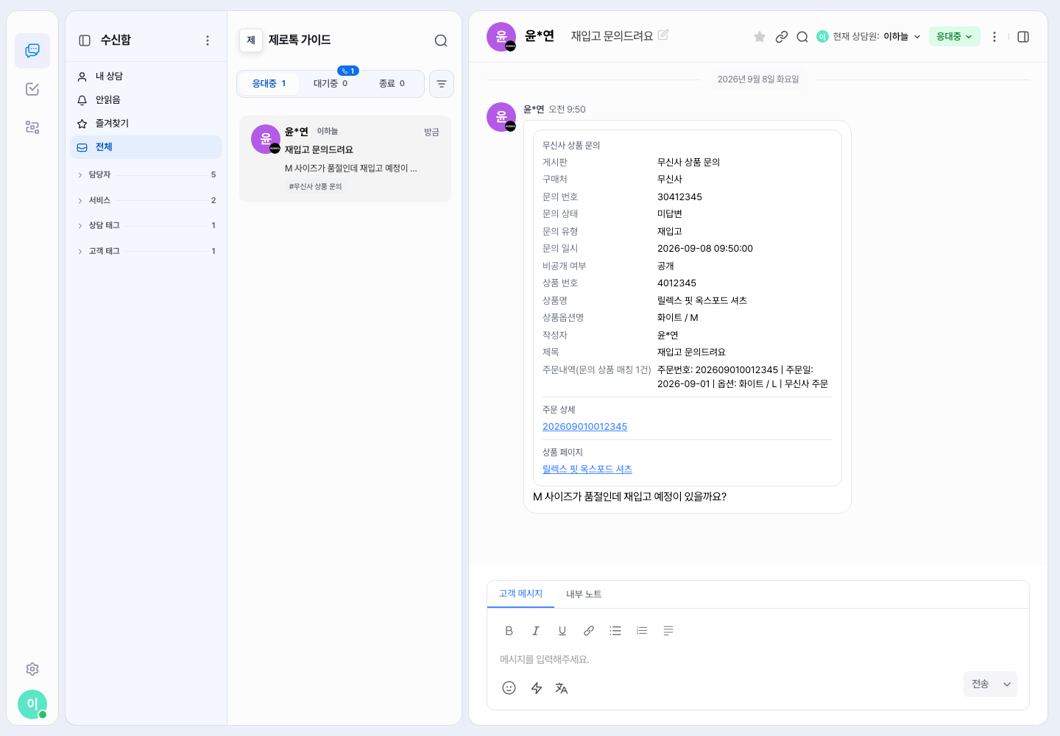
Task: Open 즐겨찾기 in sidebar
Action: [x=146, y=124]
